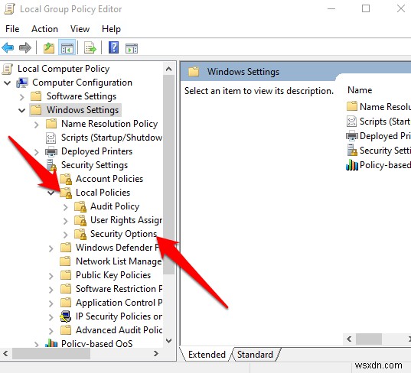Click tree pane horizontal scroll right arrow
The width and height of the screenshot is (411, 373).
[x=156, y=354]
